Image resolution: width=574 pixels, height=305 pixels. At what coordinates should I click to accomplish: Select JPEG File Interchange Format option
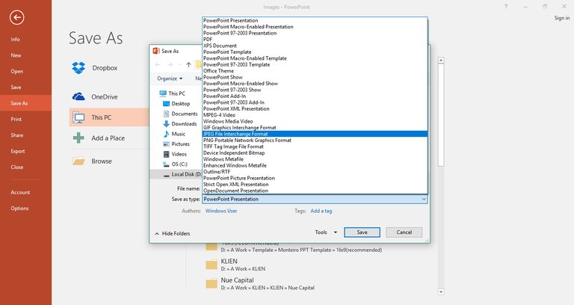click(315, 134)
